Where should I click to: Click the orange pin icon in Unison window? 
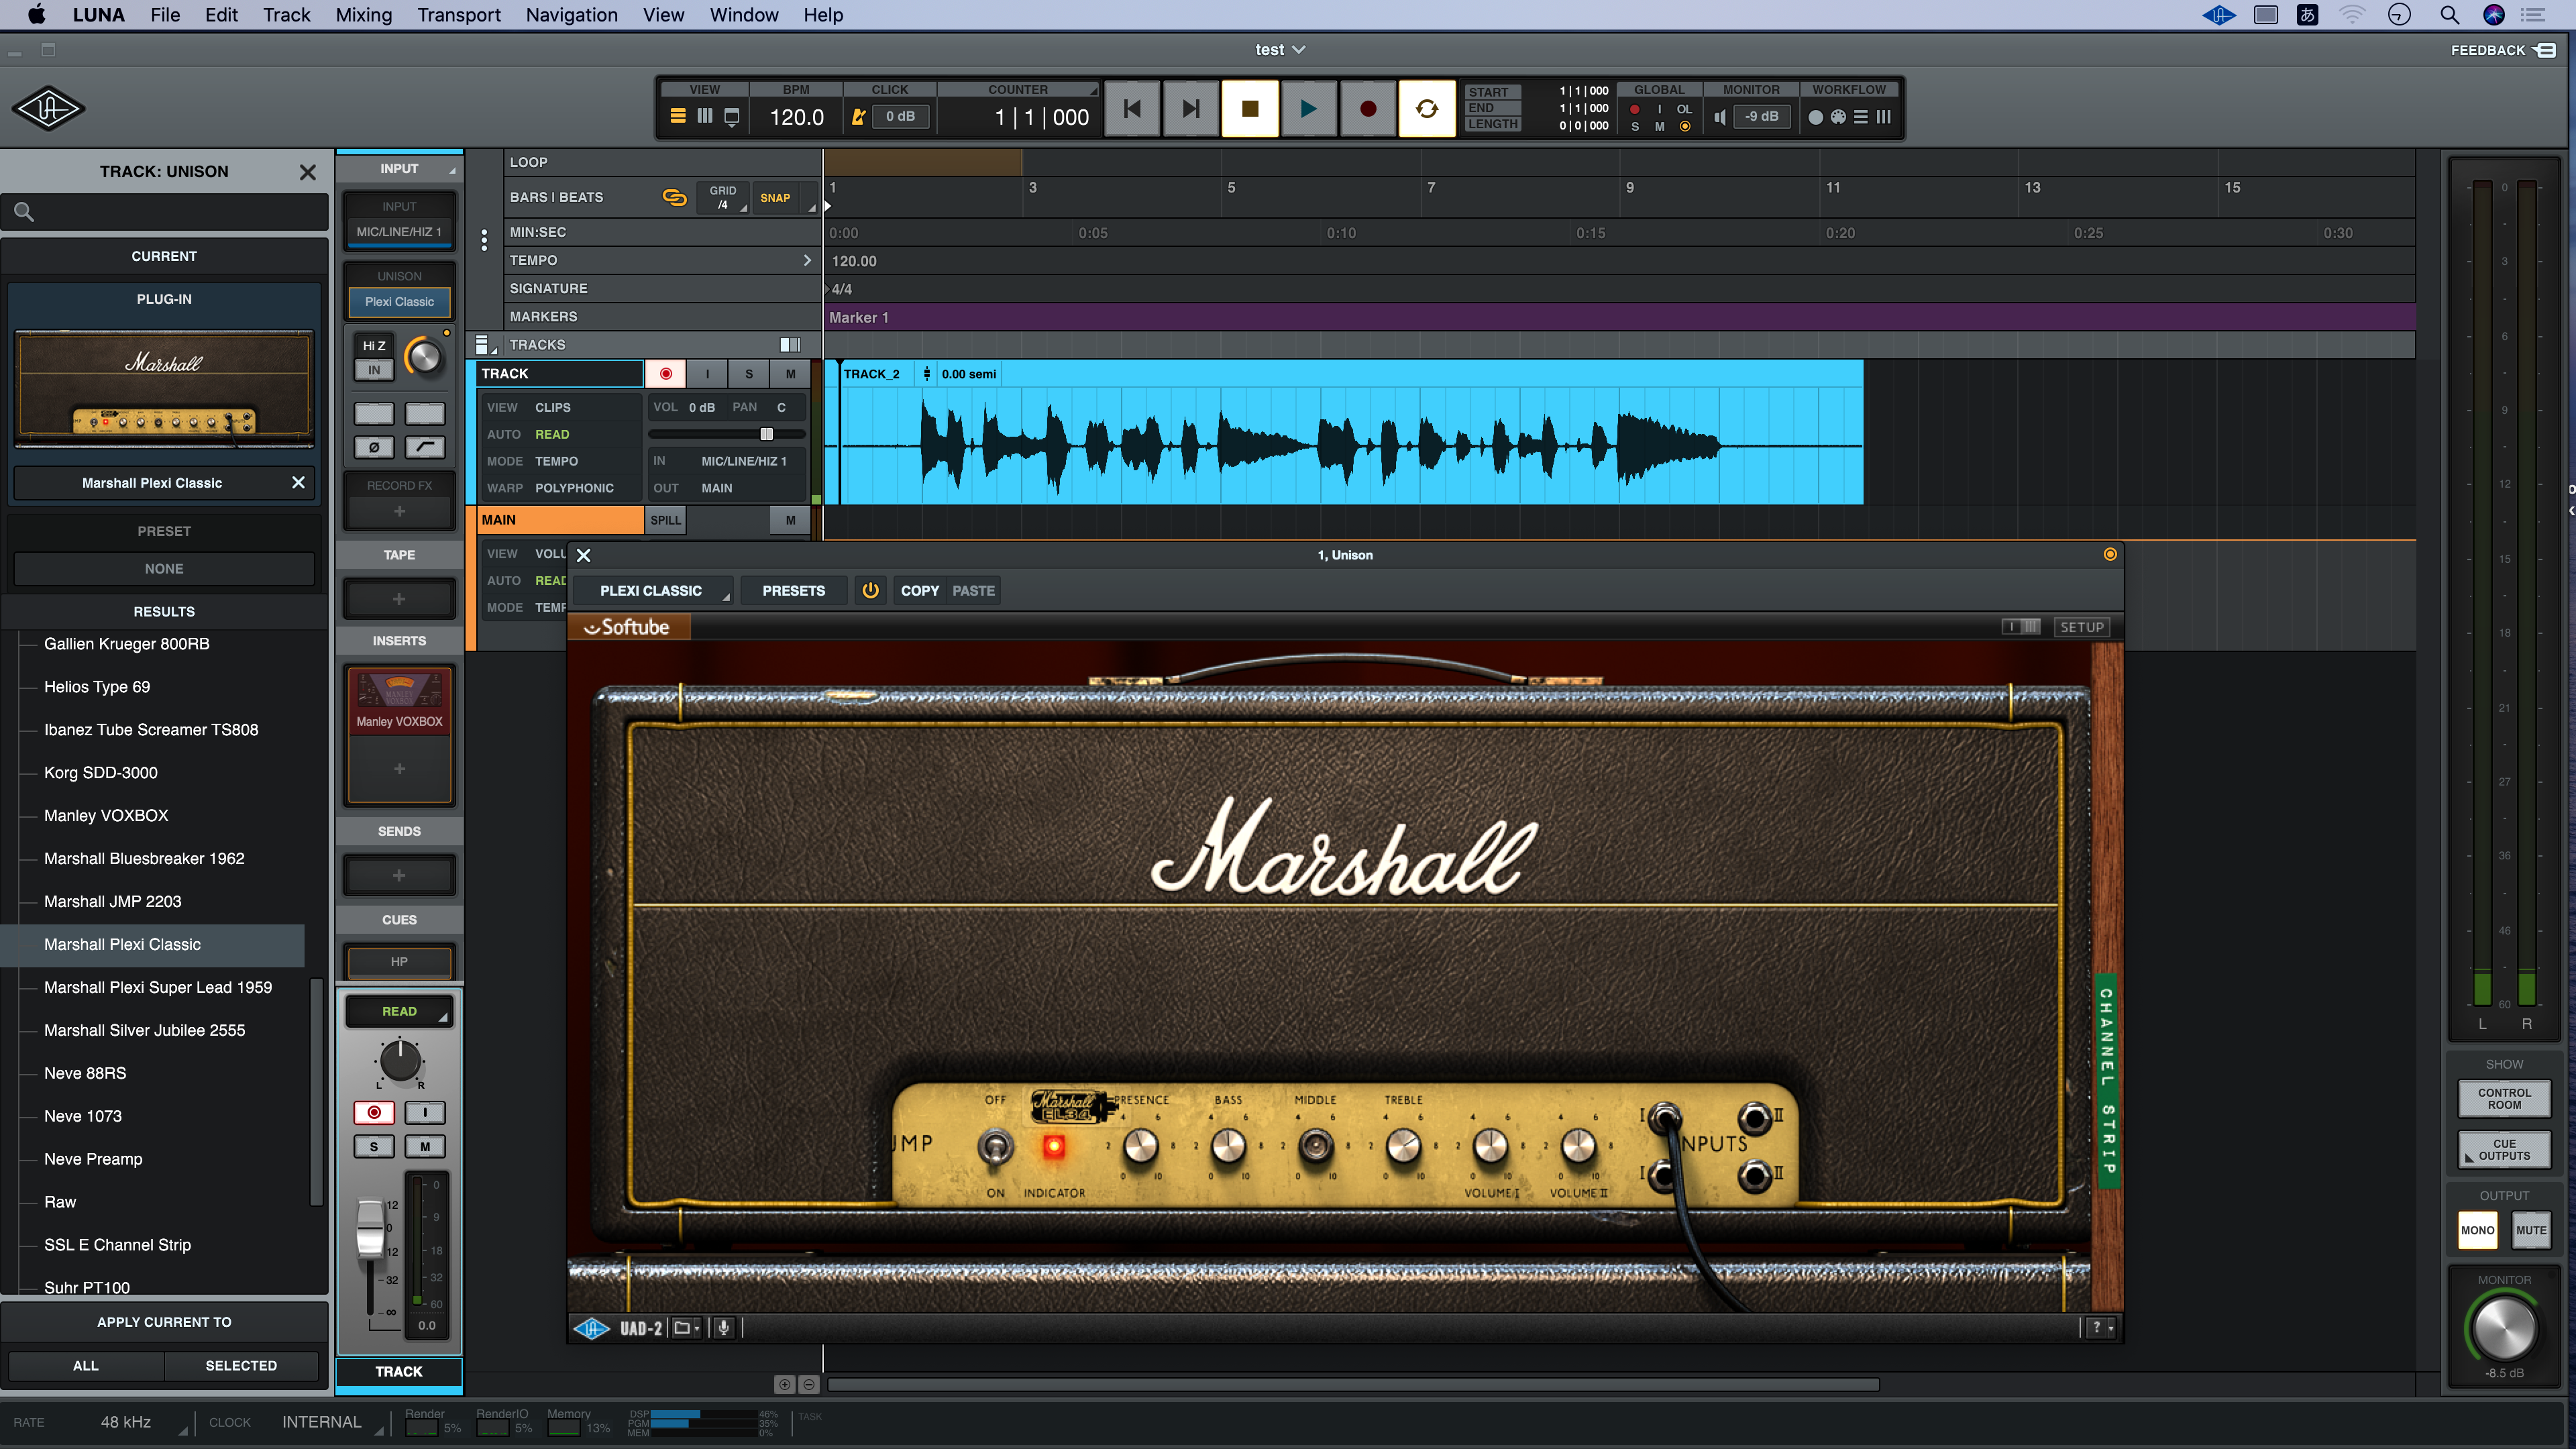click(x=2110, y=555)
